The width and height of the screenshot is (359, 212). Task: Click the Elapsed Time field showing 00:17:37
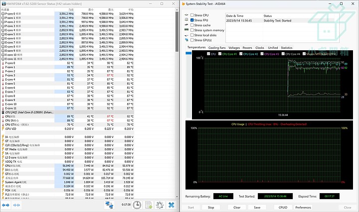(x=329, y=196)
